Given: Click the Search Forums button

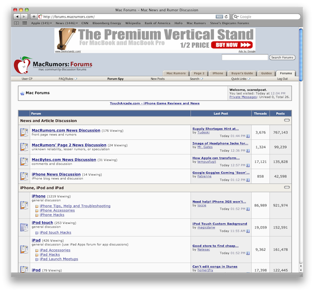Looking at the screenshot, I should click(282, 57).
